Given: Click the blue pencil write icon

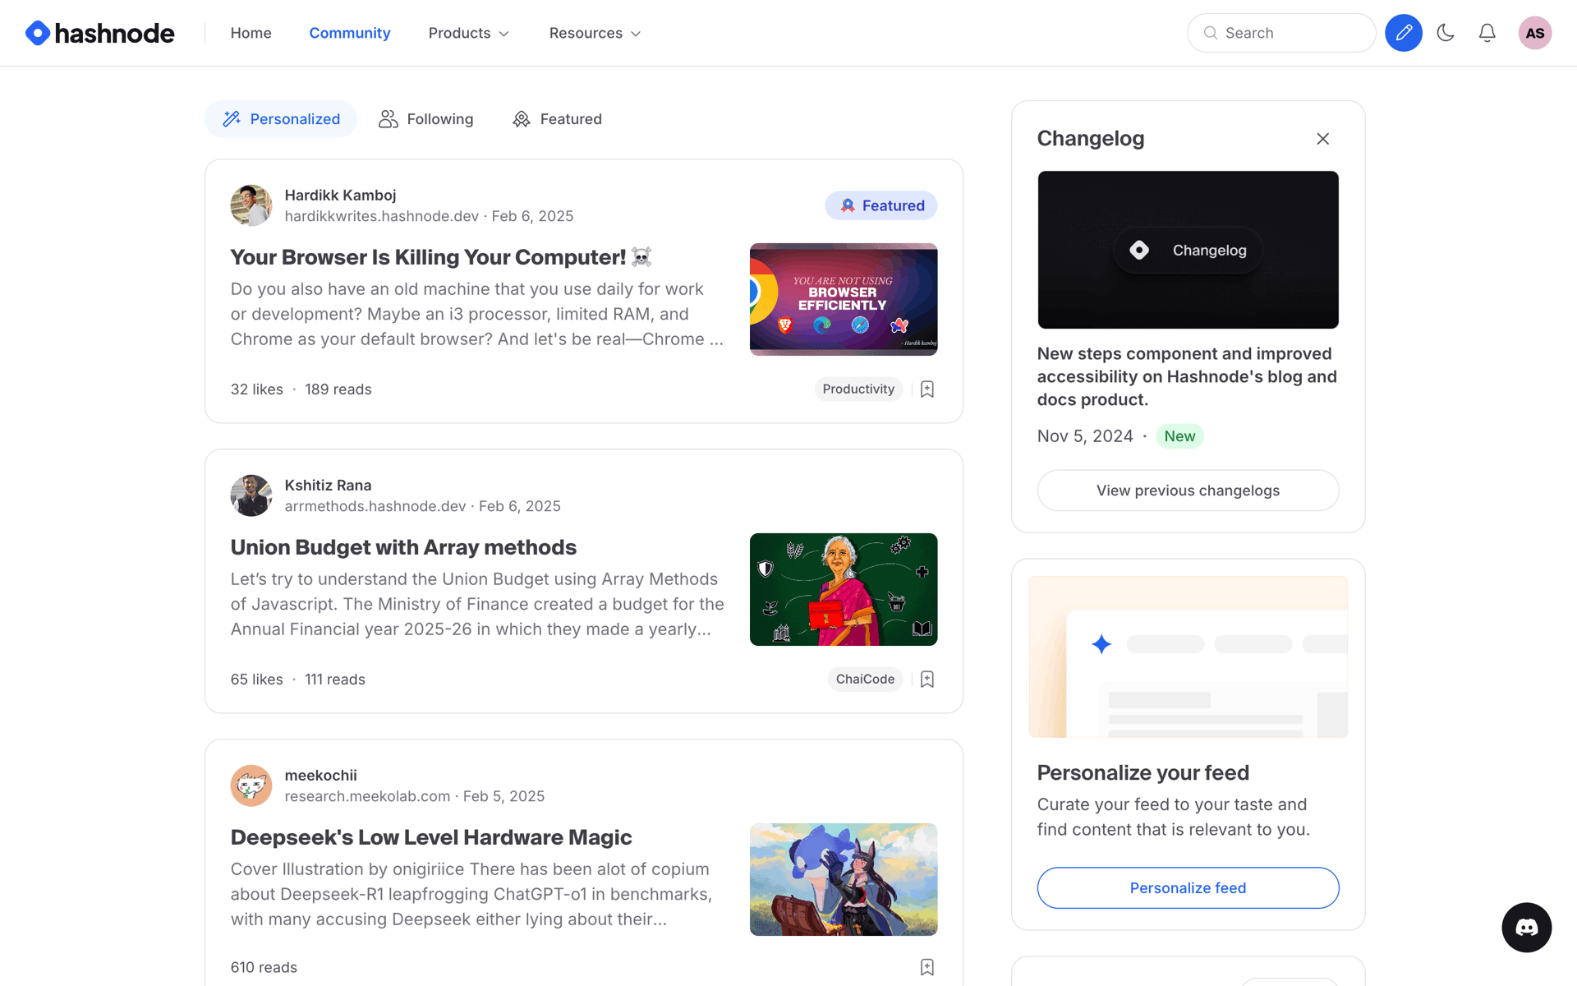Looking at the screenshot, I should pyautogui.click(x=1403, y=33).
